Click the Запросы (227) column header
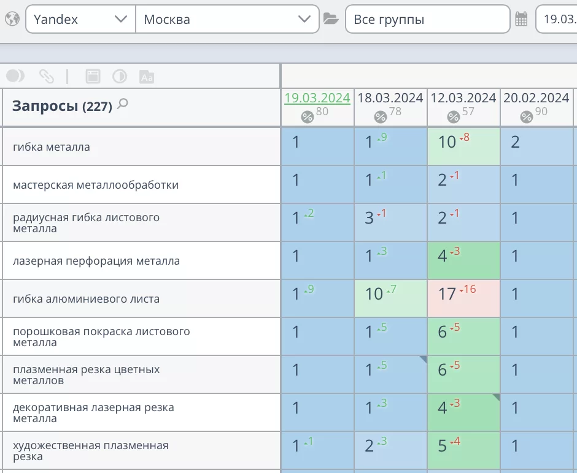This screenshot has width=577, height=473. (x=61, y=106)
